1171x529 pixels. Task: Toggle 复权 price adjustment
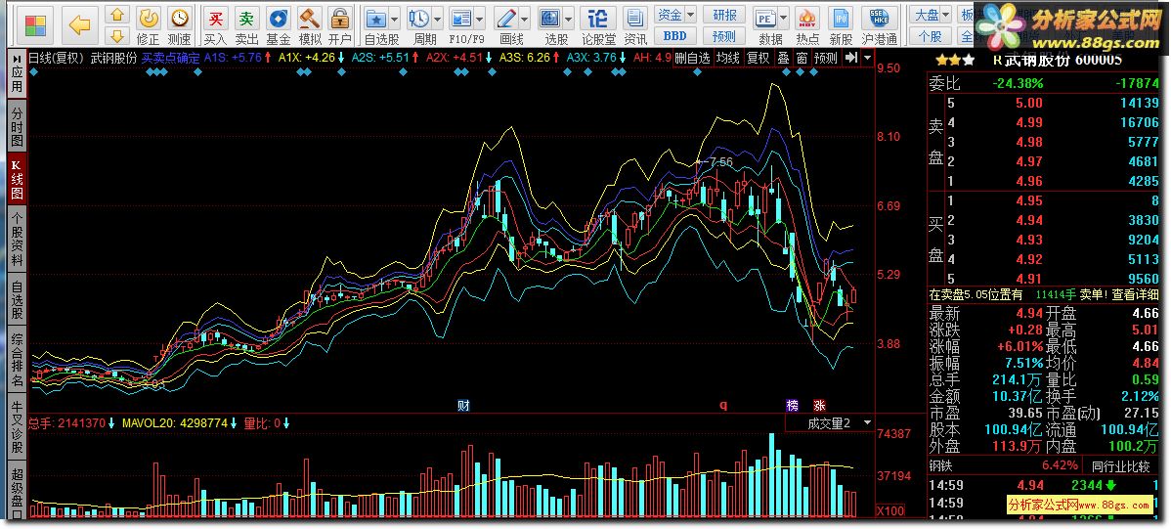tap(758, 58)
